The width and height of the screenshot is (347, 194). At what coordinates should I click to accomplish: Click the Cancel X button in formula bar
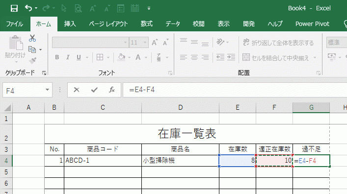[x=77, y=90]
